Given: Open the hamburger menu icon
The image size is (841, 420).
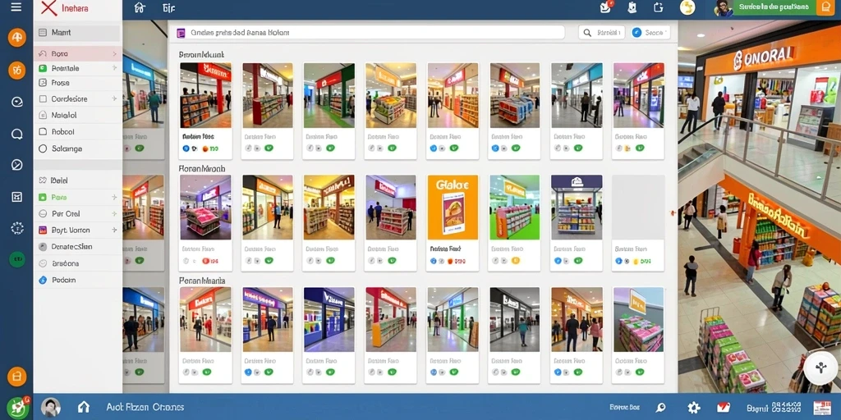Looking at the screenshot, I should pos(16,7).
